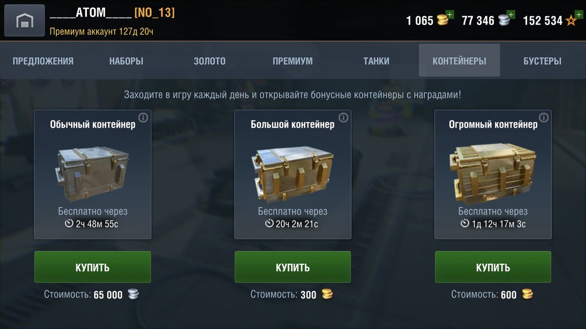Select the Огромный контейнер chest image

(x=493, y=172)
